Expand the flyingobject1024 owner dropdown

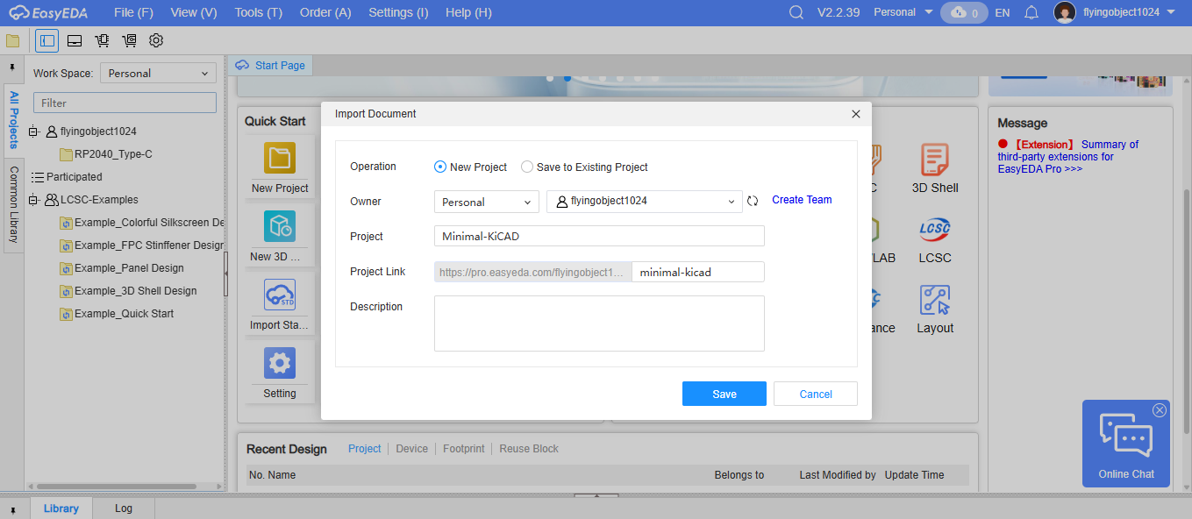(x=644, y=202)
